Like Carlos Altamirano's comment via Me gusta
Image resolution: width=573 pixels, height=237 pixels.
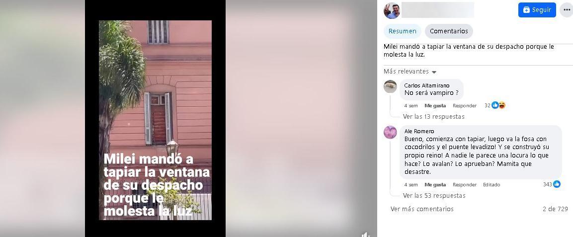(435, 105)
